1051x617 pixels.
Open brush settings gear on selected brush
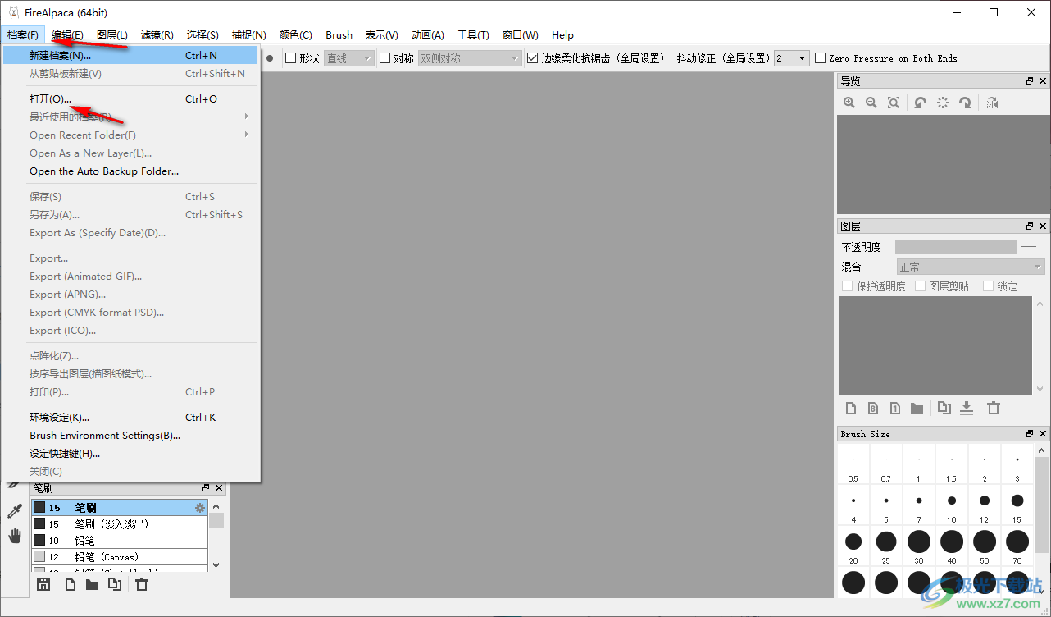pos(199,508)
